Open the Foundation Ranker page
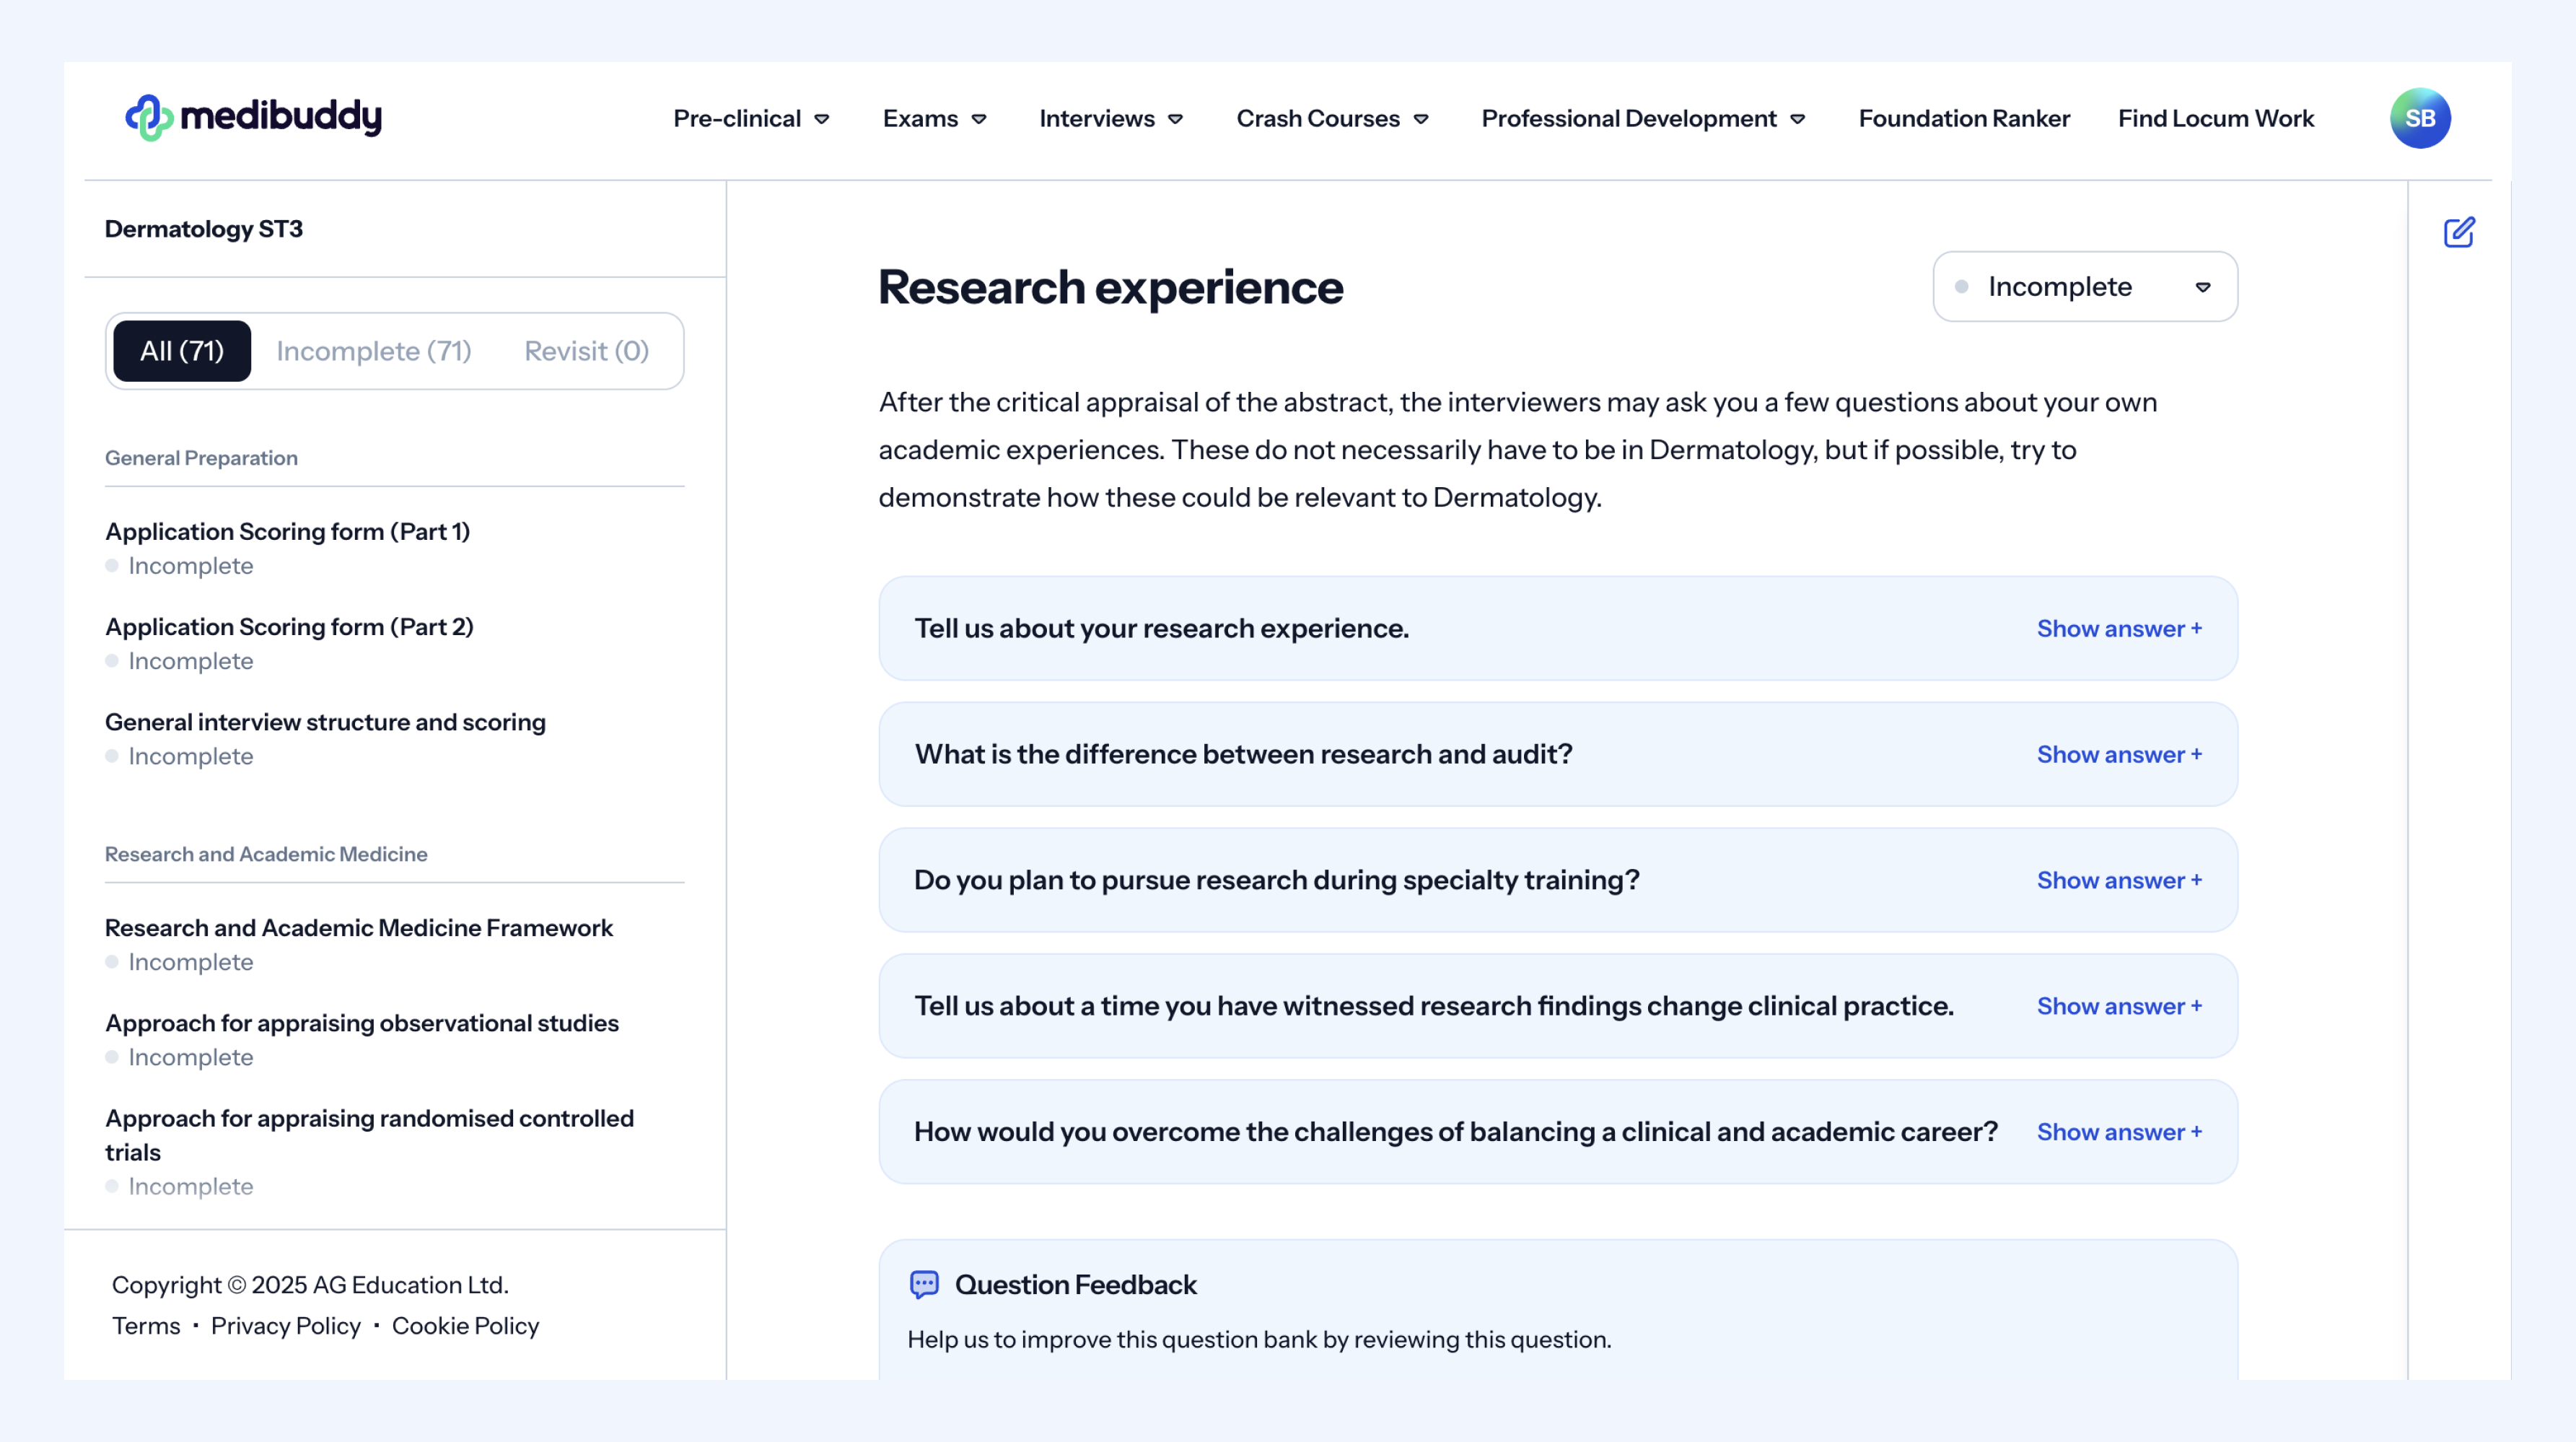This screenshot has height=1442, width=2576. click(1963, 119)
